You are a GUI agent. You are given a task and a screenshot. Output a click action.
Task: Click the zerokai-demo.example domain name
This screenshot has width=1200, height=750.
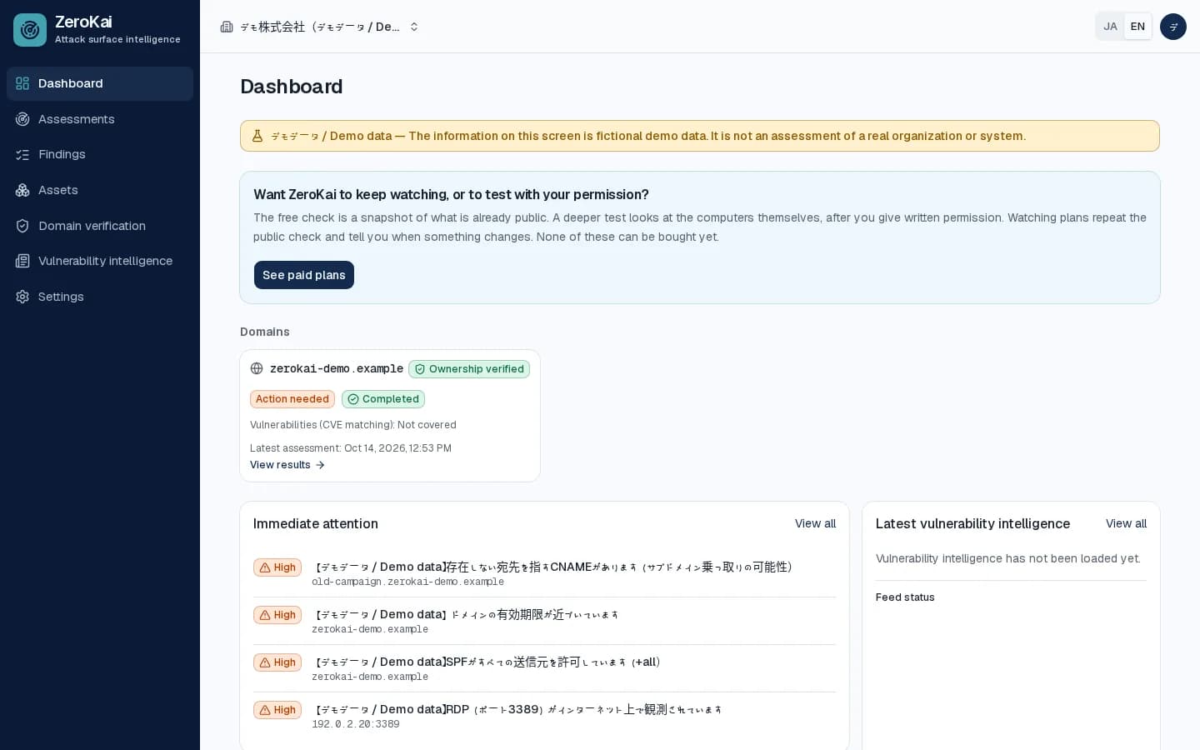point(337,368)
